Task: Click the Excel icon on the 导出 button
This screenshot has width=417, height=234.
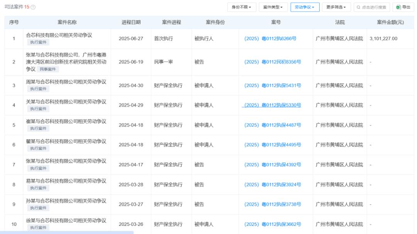Action: coord(398,7)
